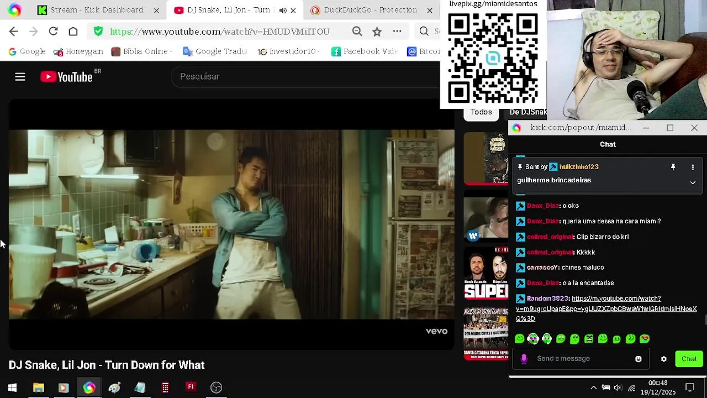Open Random3823's YouTube link in chat
Image resolution: width=707 pixels, height=398 pixels.
click(606, 308)
